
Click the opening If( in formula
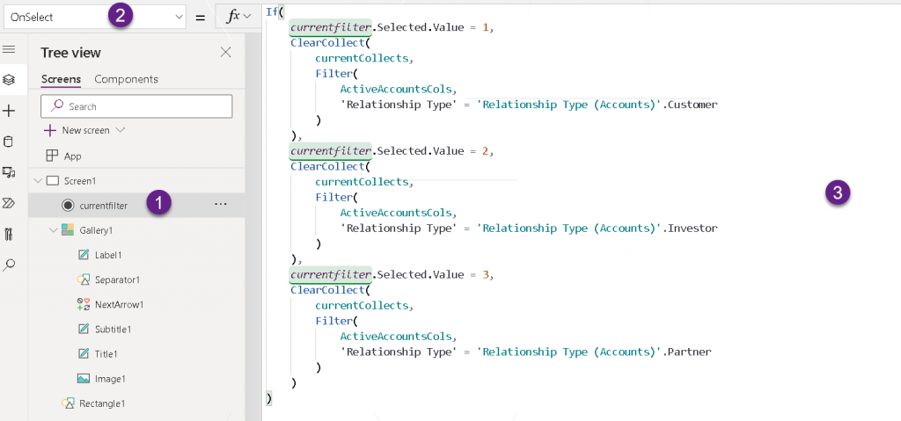275,11
